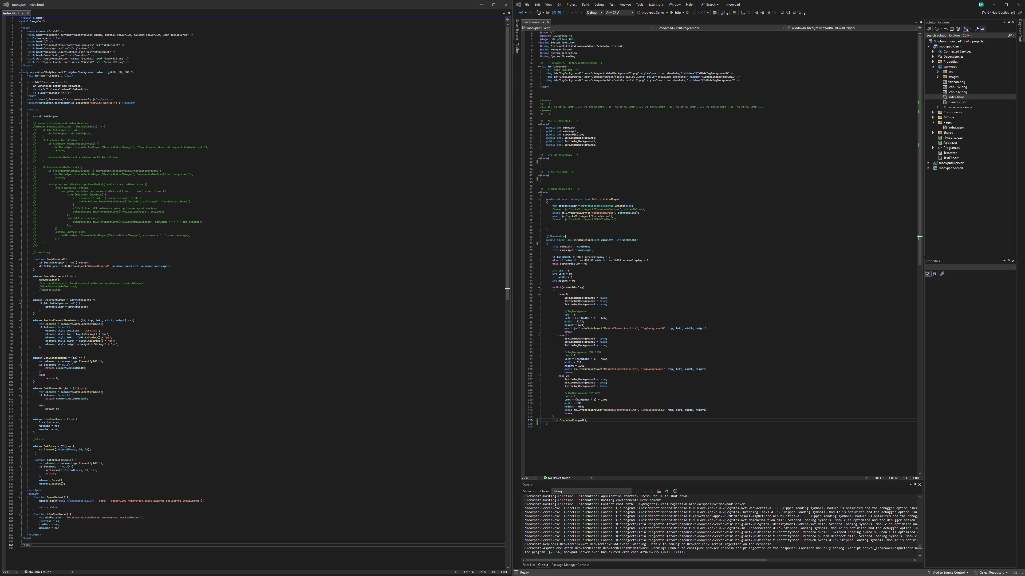The height and width of the screenshot is (576, 1025).
Task: Toggle auto-hide pin on Output panel
Action: point(915,485)
